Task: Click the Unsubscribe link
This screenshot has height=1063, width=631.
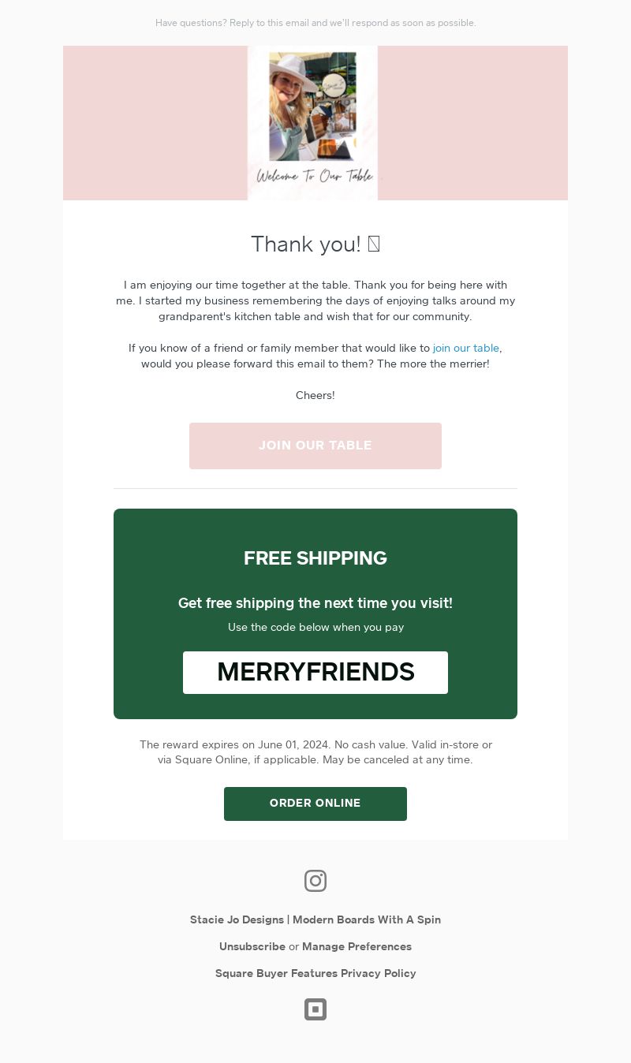Action: point(252,946)
